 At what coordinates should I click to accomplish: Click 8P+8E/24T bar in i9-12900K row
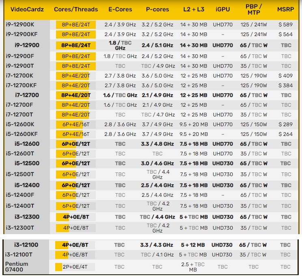(76, 25)
